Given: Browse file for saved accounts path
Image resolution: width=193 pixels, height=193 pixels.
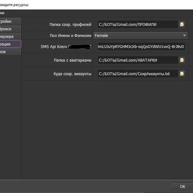Looking at the screenshot, I should click(x=182, y=73).
